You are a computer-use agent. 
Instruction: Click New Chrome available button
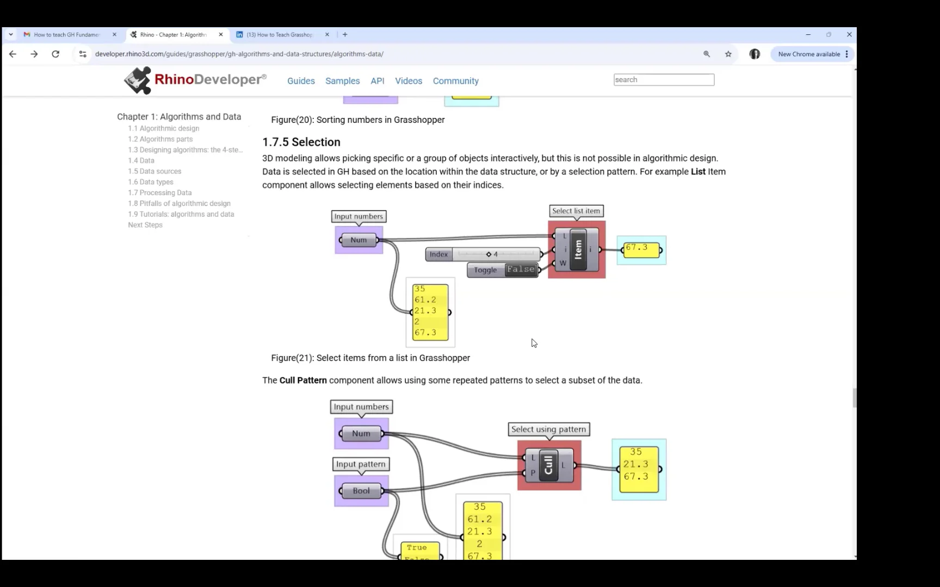[808, 54]
